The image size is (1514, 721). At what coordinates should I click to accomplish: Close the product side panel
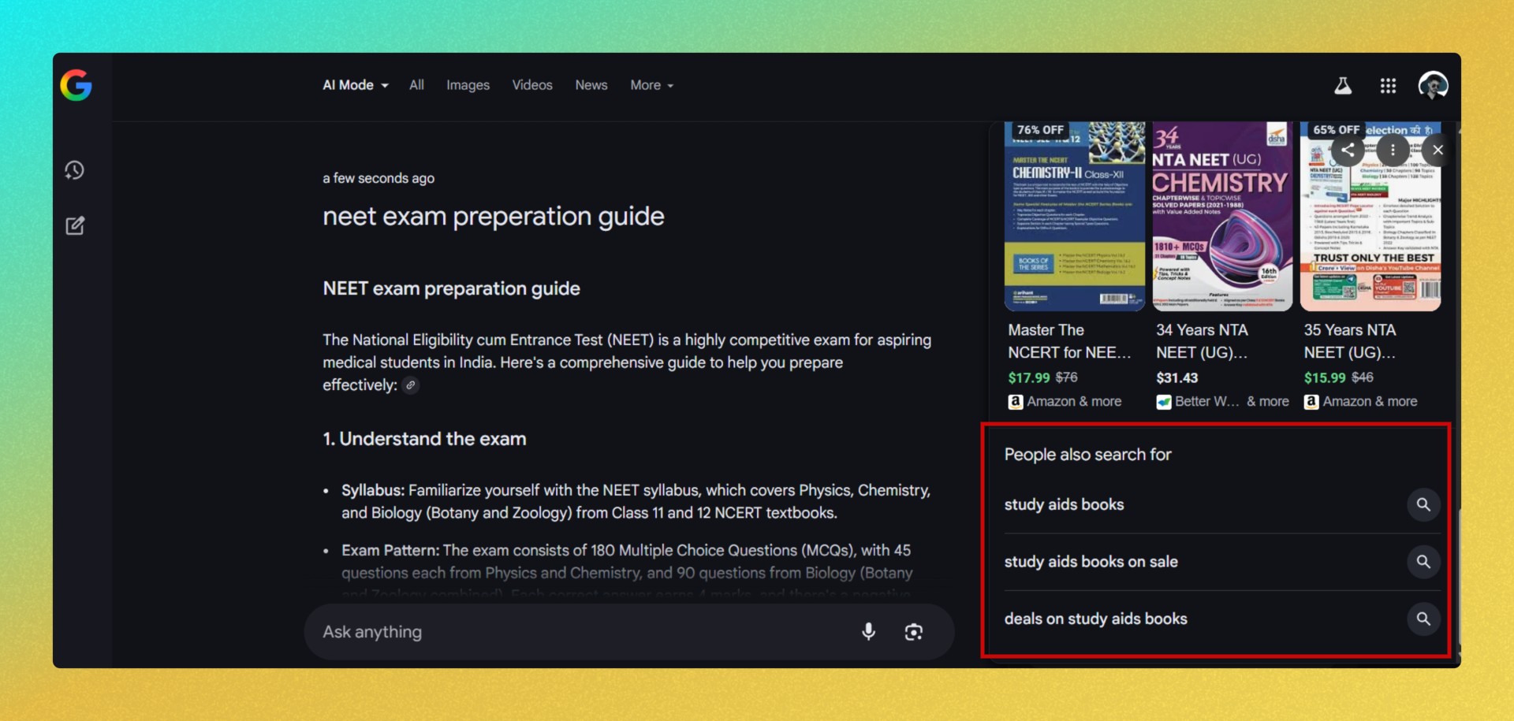pos(1438,150)
